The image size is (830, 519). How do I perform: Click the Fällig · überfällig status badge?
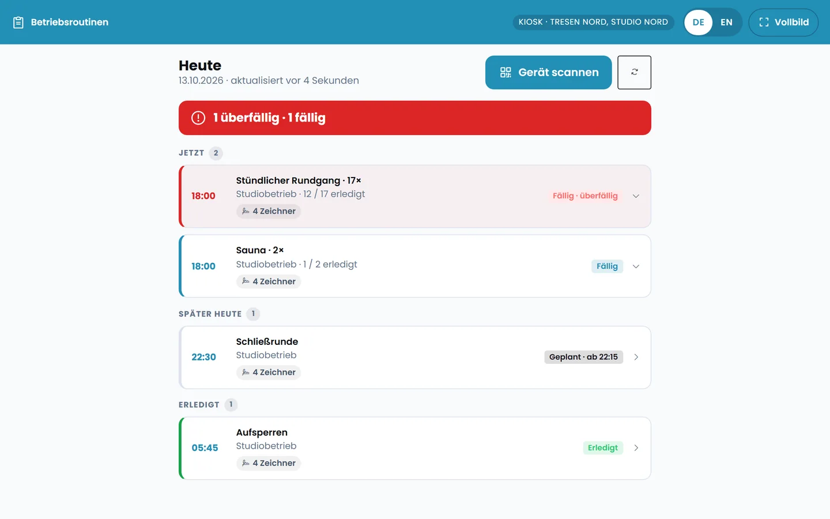tap(585, 196)
